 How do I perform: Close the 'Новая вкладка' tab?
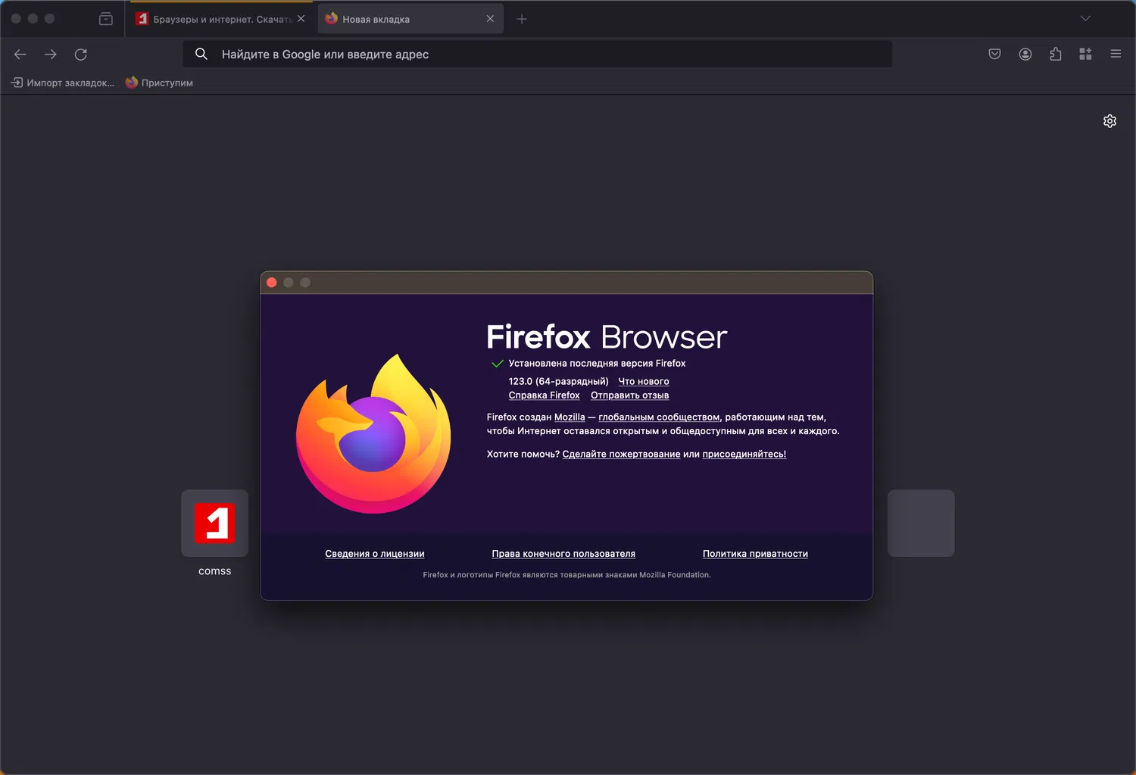pyautogui.click(x=490, y=19)
